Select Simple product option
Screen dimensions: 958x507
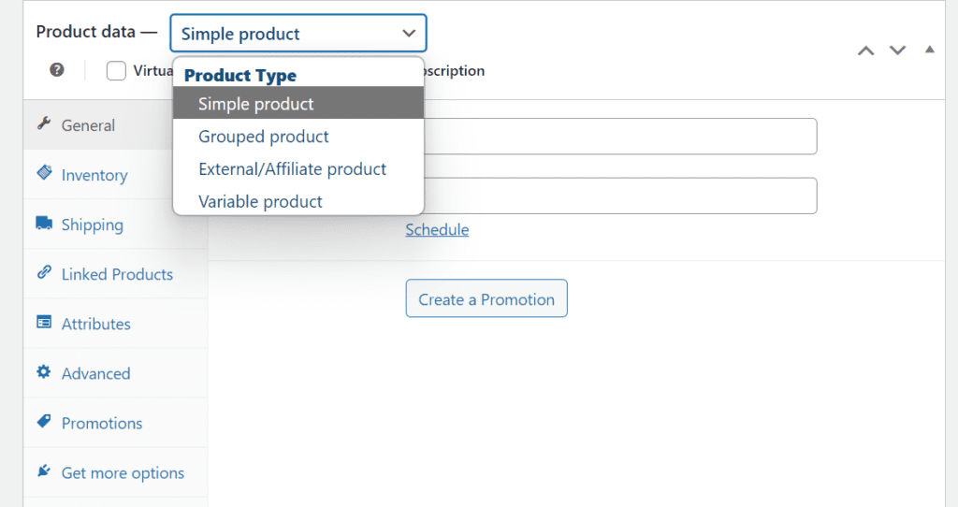(298, 103)
